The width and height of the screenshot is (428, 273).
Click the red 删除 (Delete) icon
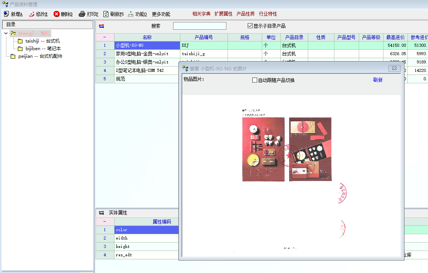coord(56,14)
